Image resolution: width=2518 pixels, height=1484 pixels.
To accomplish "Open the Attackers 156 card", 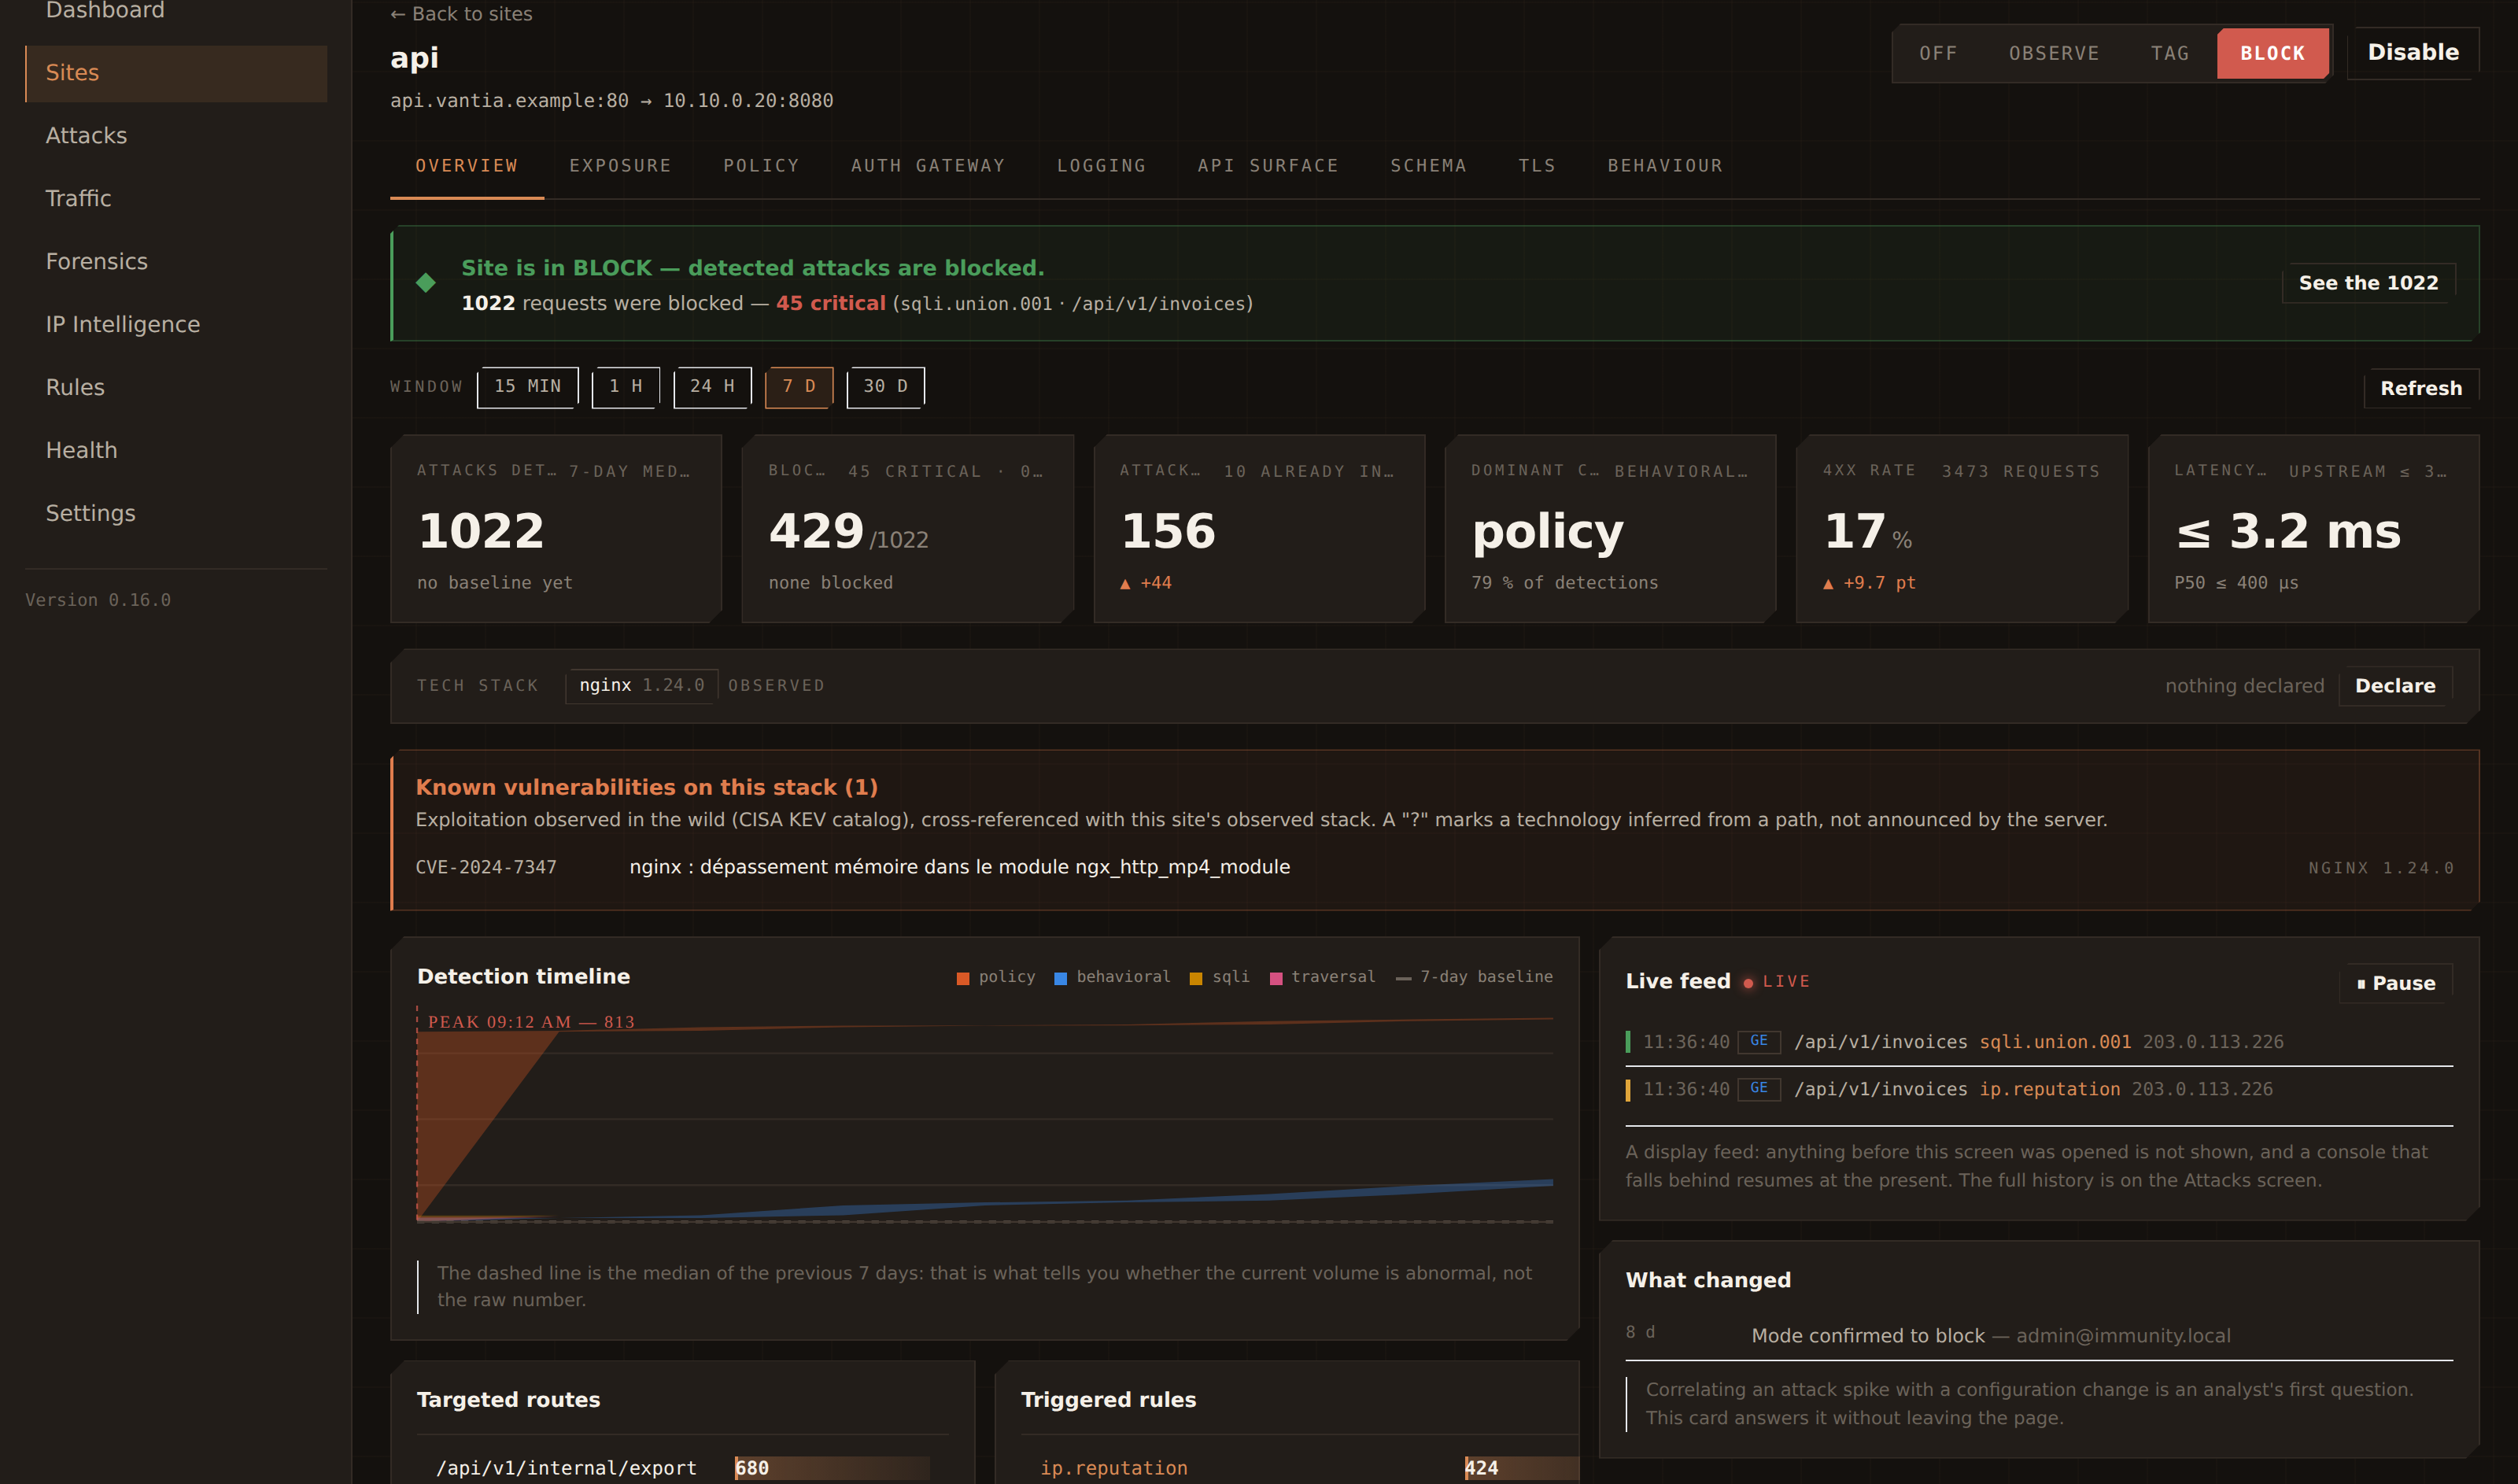I will coord(1259,528).
